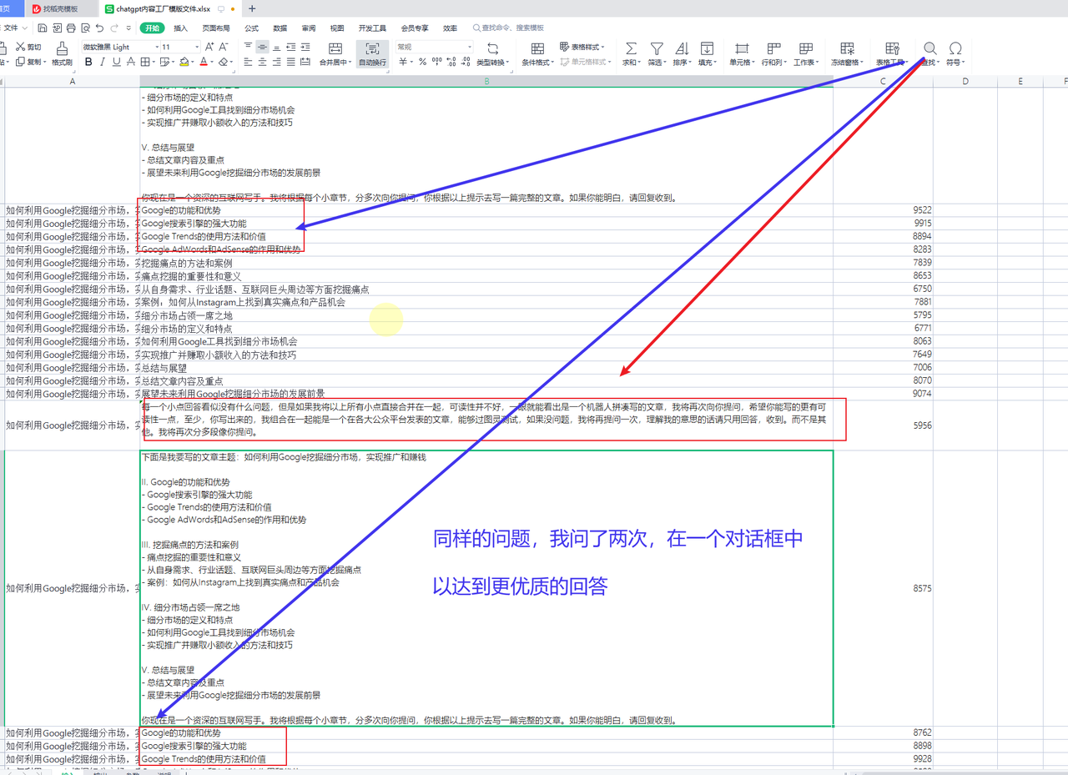Click the Undo arrow icon
This screenshot has width=1068, height=775.
click(x=100, y=28)
